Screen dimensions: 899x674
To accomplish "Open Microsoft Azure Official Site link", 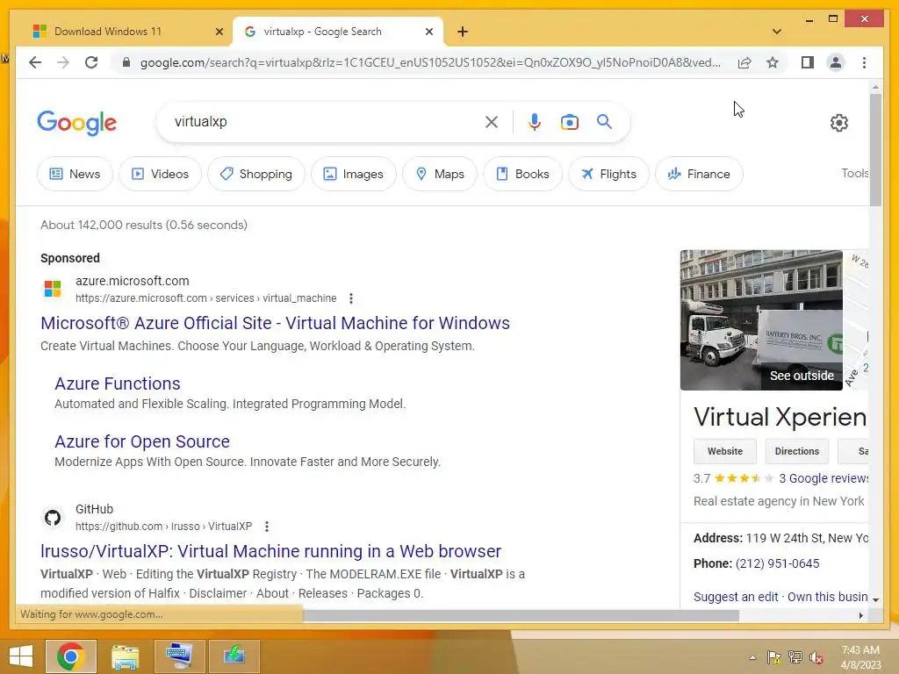I will tap(275, 323).
